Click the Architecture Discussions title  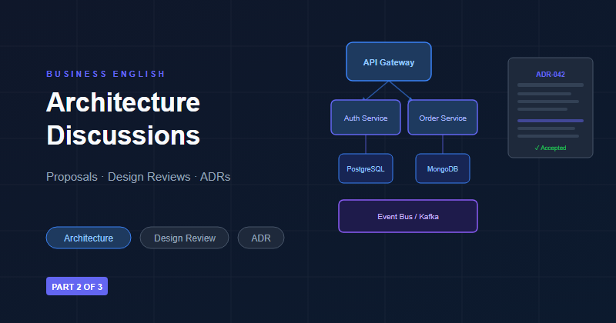click(x=123, y=118)
